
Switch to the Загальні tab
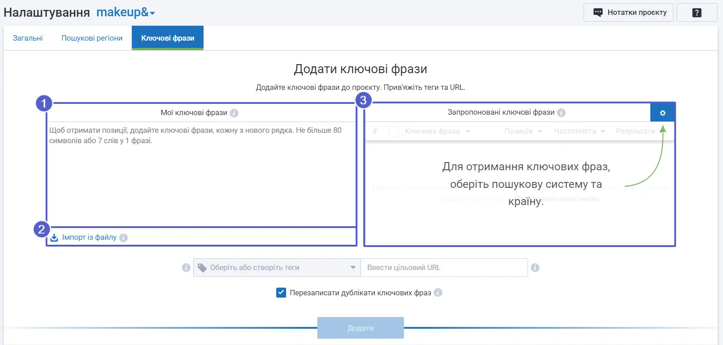coord(28,38)
